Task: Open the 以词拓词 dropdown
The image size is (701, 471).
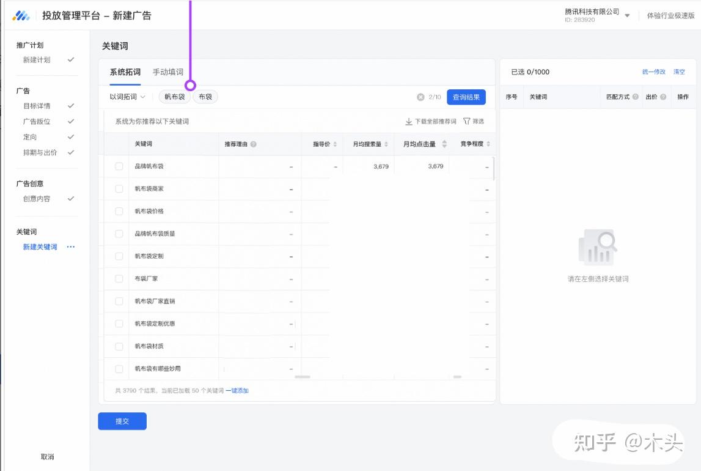Action: [127, 97]
